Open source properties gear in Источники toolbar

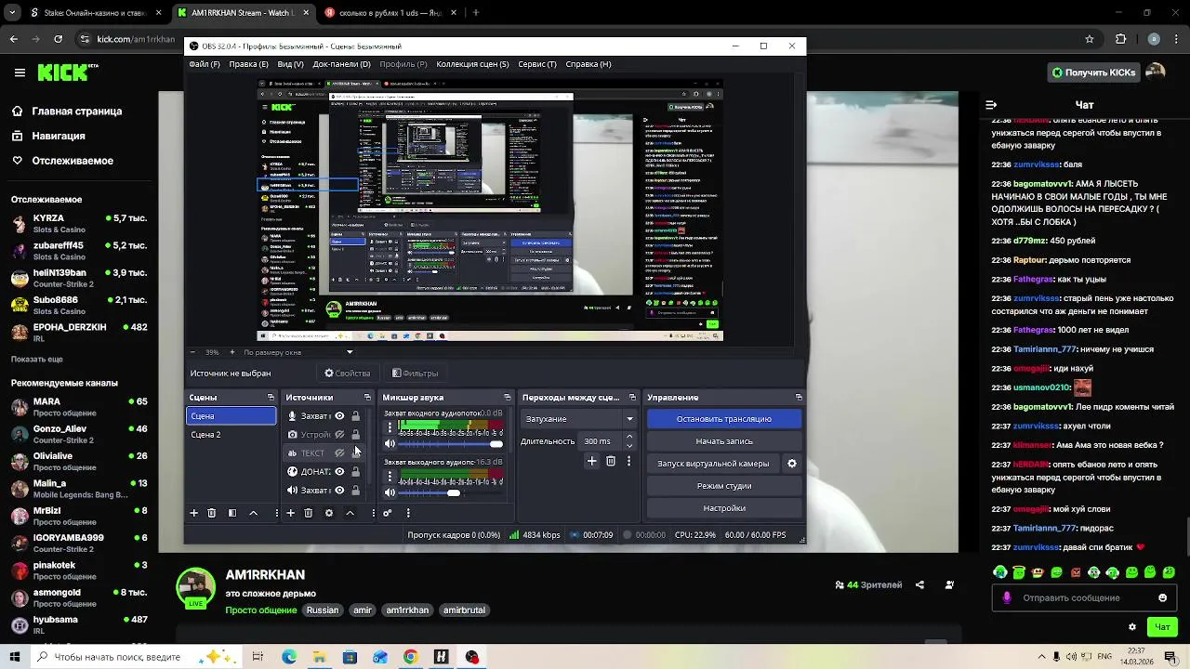click(329, 513)
